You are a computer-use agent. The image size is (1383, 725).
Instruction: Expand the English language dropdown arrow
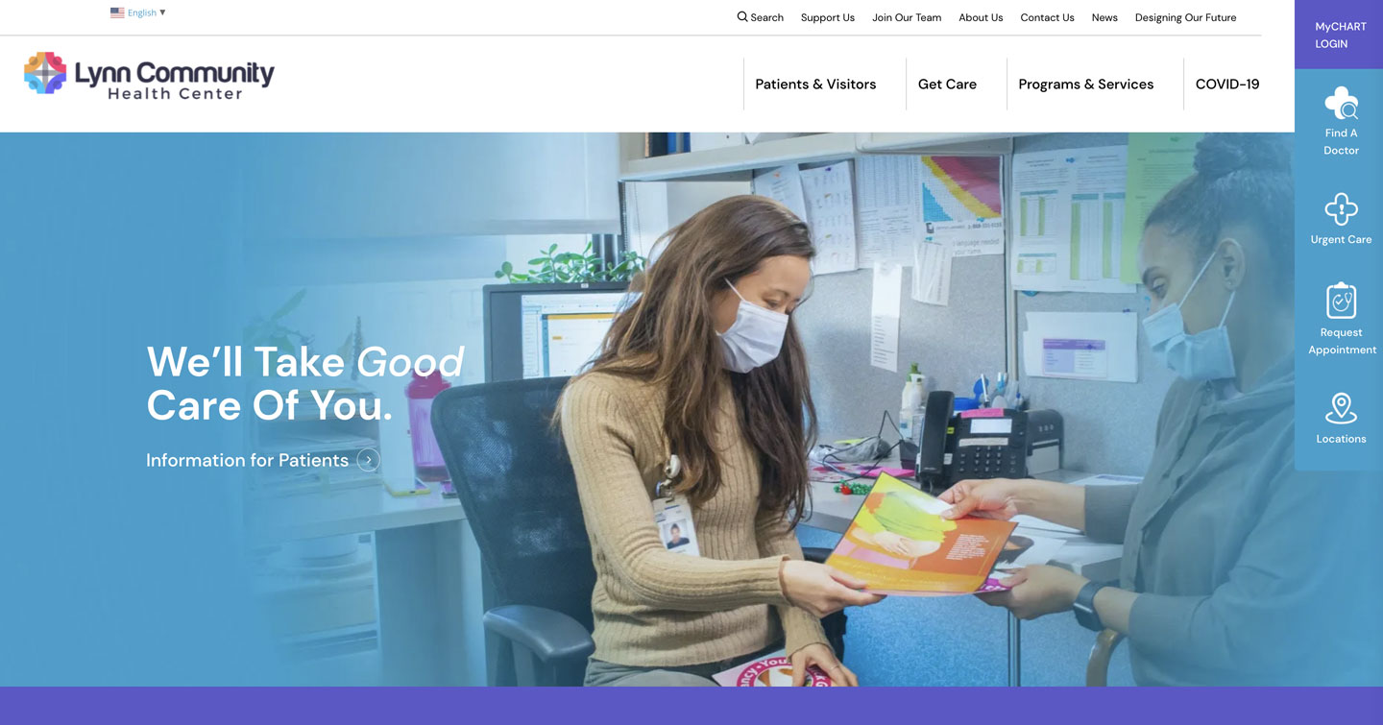pos(162,12)
